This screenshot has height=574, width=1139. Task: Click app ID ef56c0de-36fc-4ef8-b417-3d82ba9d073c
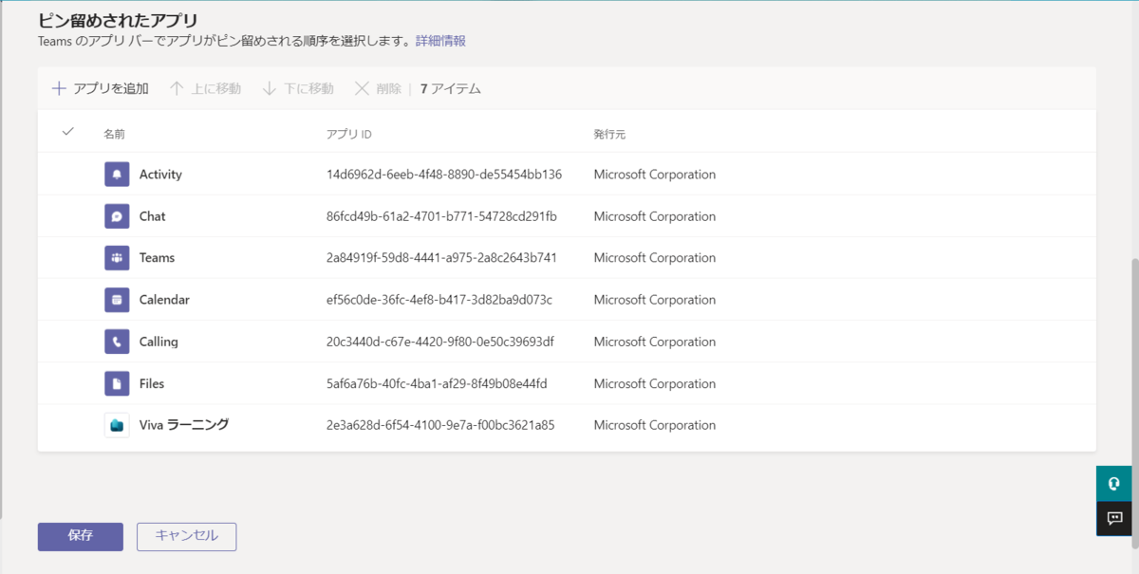(439, 300)
